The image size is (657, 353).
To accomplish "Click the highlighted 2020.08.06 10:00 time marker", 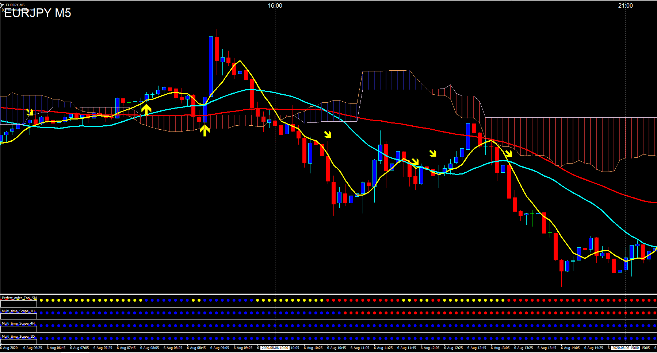I will point(275,348).
